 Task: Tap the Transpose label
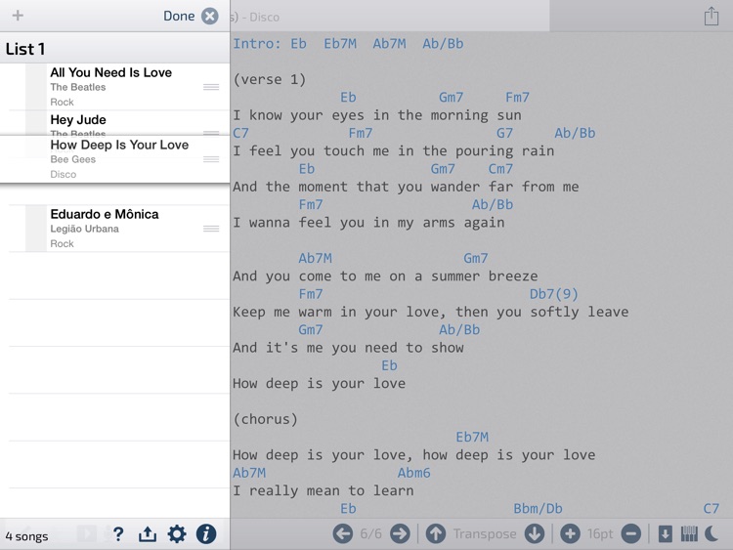click(485, 534)
